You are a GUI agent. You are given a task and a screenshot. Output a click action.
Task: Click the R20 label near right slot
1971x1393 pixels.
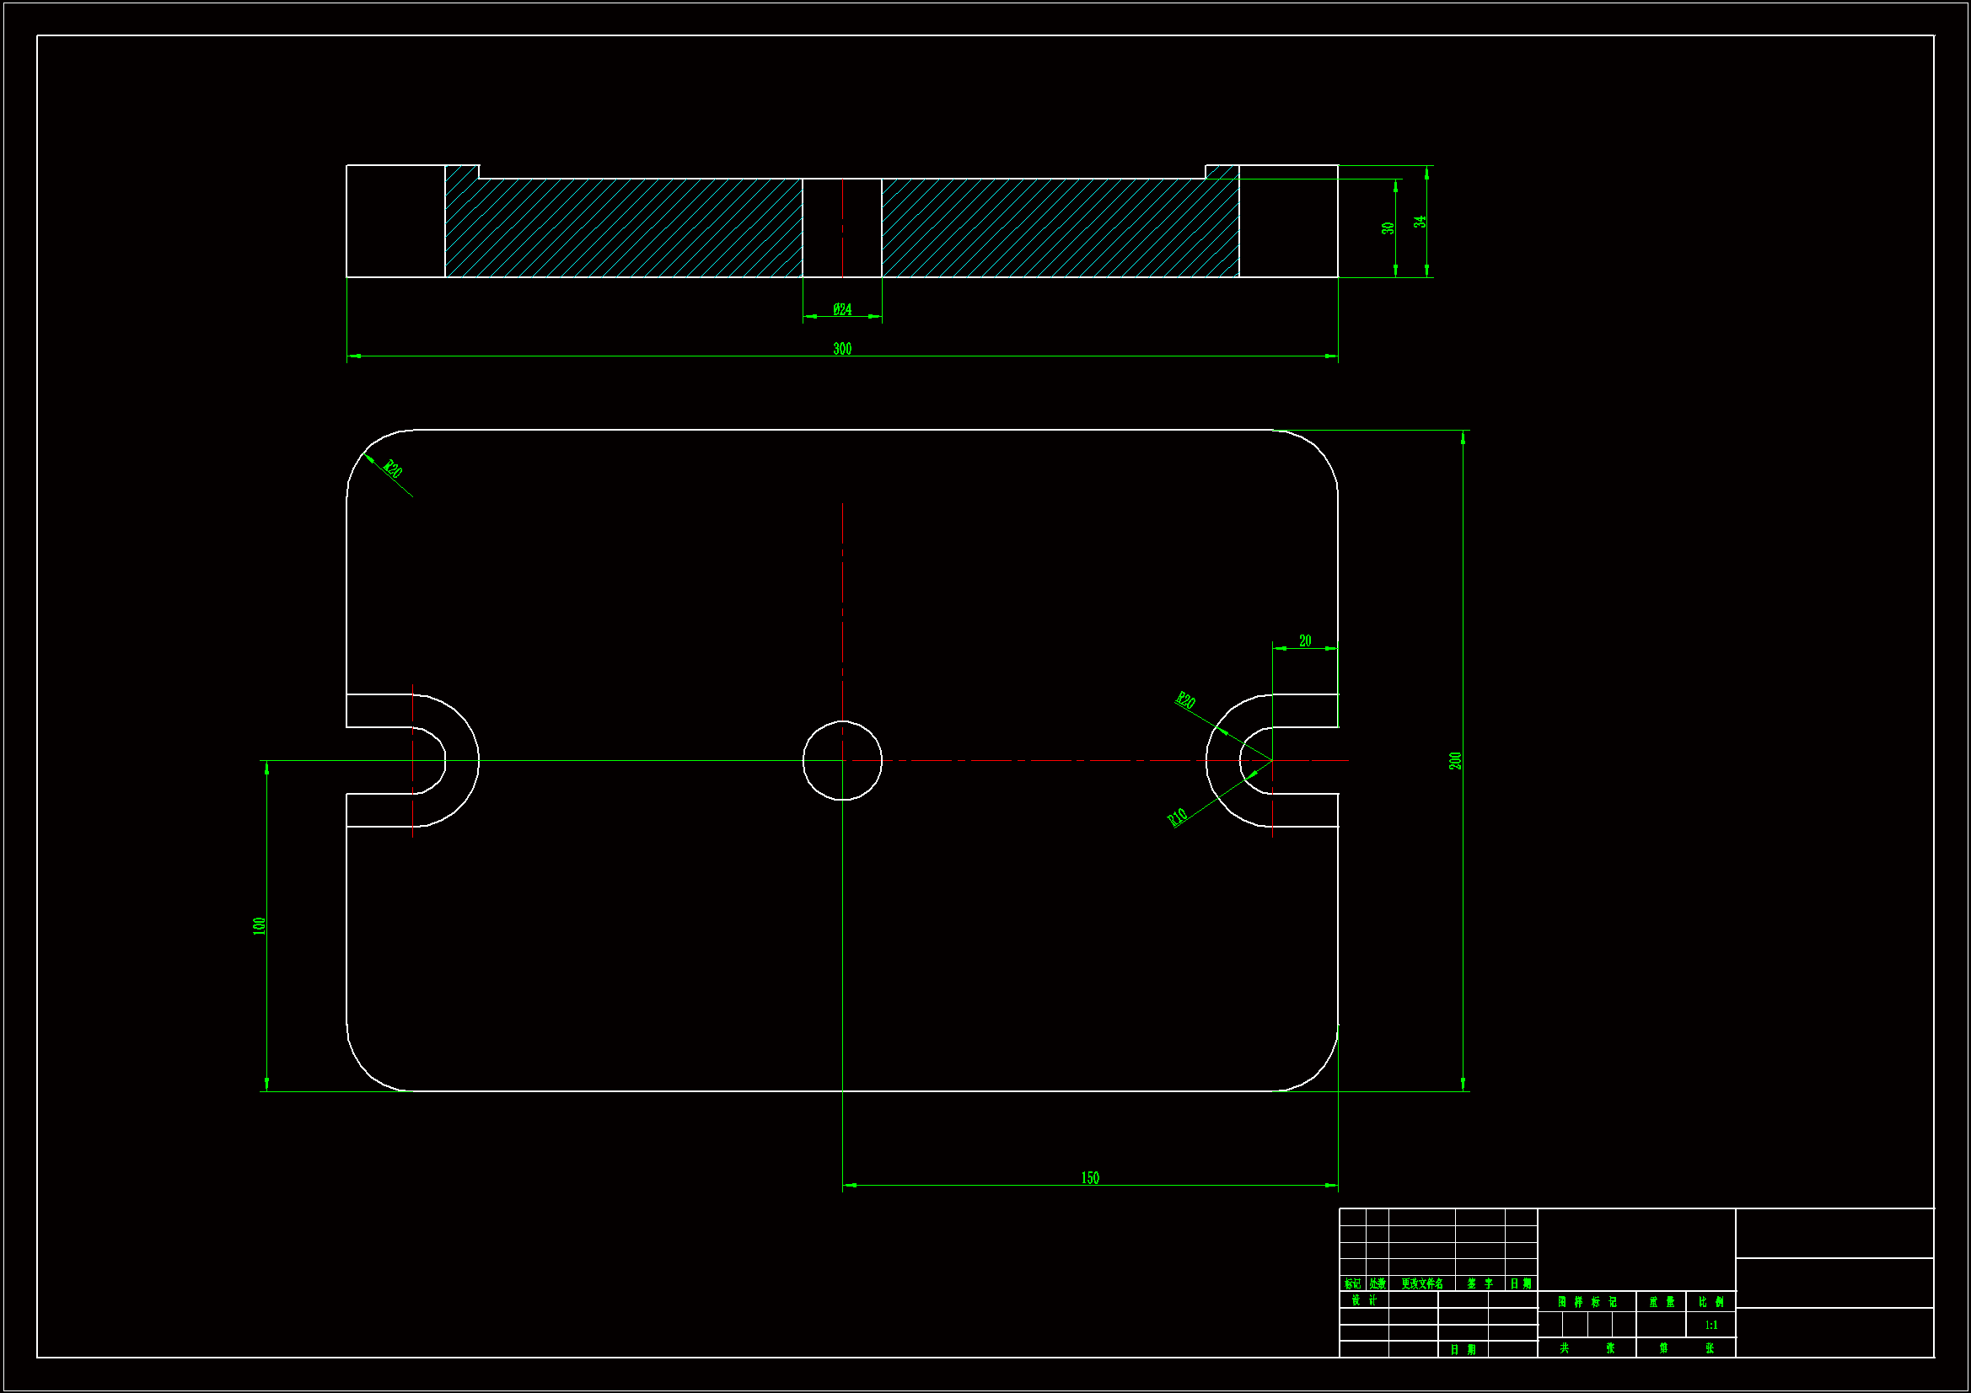point(1185,699)
